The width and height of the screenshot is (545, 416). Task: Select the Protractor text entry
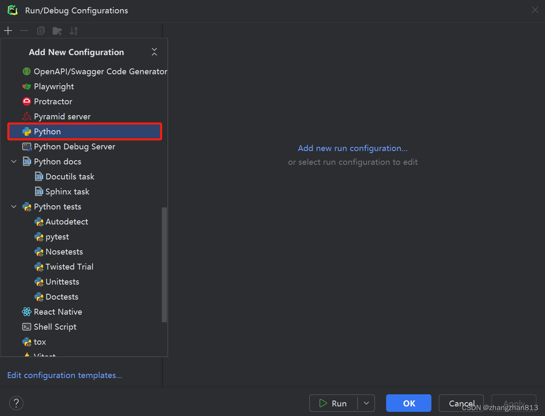[53, 101]
